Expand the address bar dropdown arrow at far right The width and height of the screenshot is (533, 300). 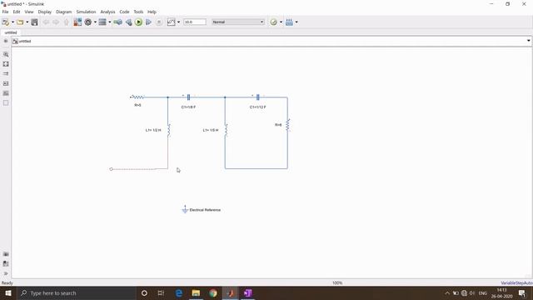528,41
